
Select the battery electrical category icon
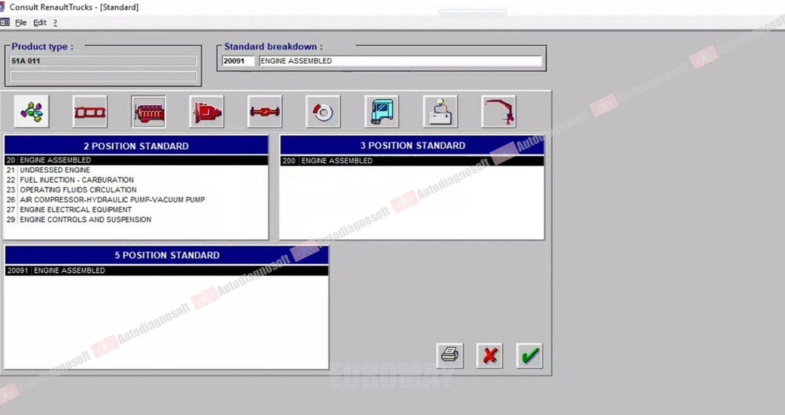(x=440, y=111)
